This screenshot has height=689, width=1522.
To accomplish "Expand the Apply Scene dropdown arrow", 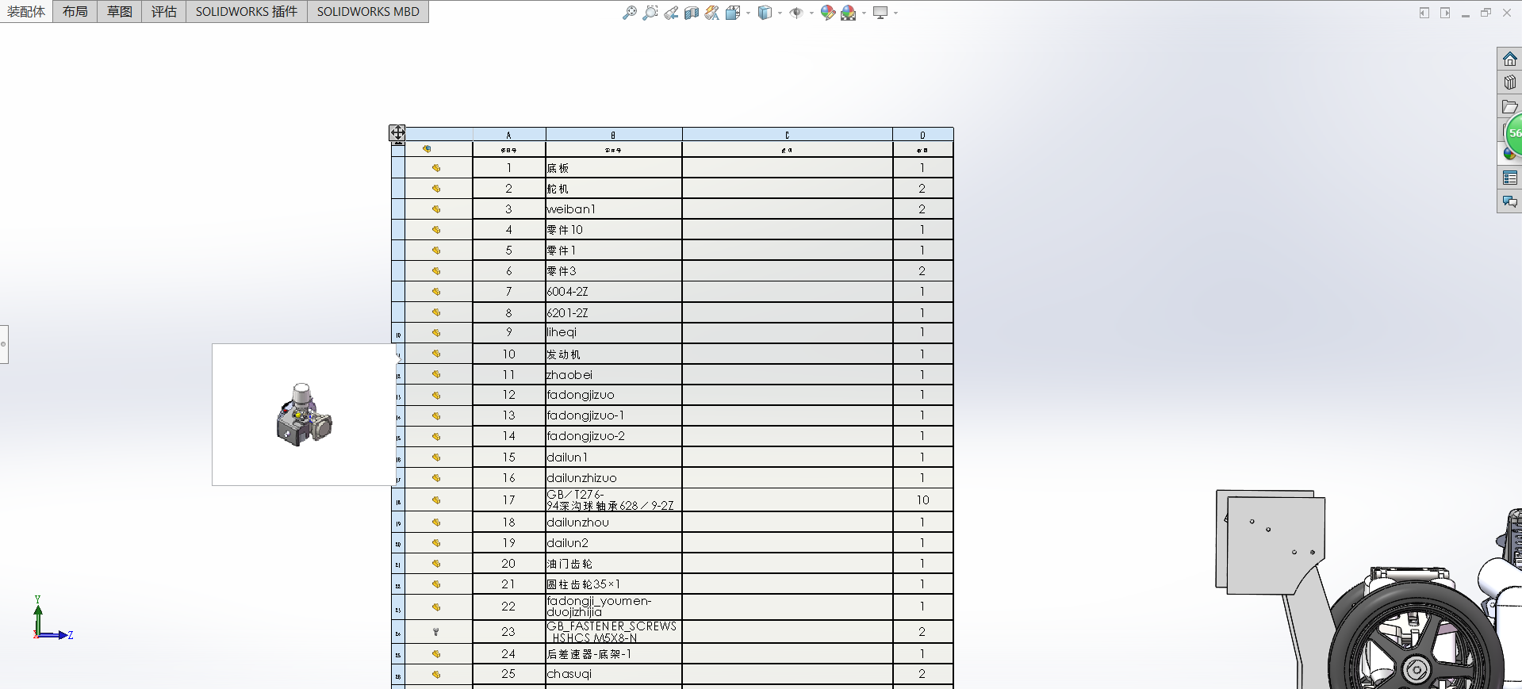I will (x=864, y=13).
